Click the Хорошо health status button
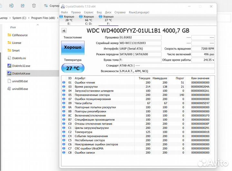The width and height of the screenshot is (232, 171). [73, 48]
